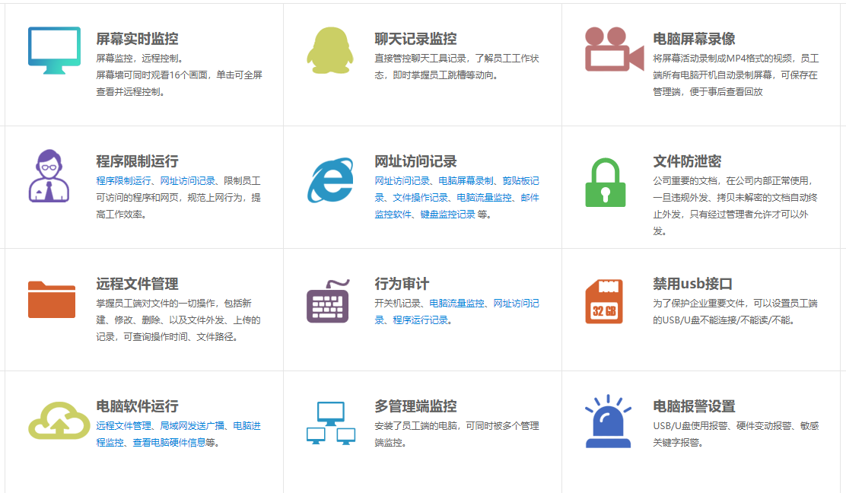Click the green padlock file protection icon
The image size is (846, 493).
point(606,183)
